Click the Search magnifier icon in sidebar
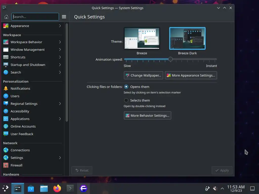Screen dimensions: 259x194 tap(6, 72)
